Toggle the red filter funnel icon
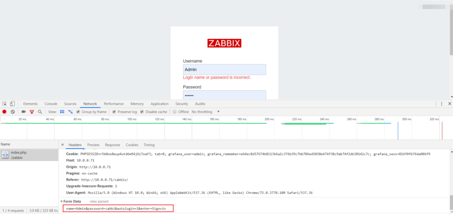 pyautogui.click(x=32, y=112)
